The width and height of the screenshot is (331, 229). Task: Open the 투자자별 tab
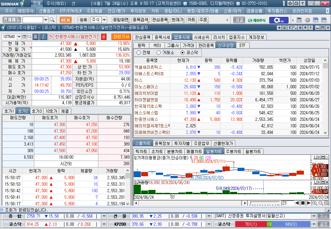point(182,143)
